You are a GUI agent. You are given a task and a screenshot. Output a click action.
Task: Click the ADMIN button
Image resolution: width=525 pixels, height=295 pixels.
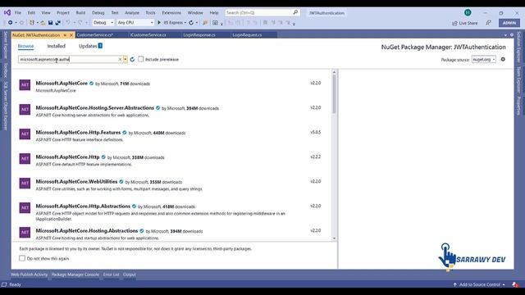pos(509,23)
